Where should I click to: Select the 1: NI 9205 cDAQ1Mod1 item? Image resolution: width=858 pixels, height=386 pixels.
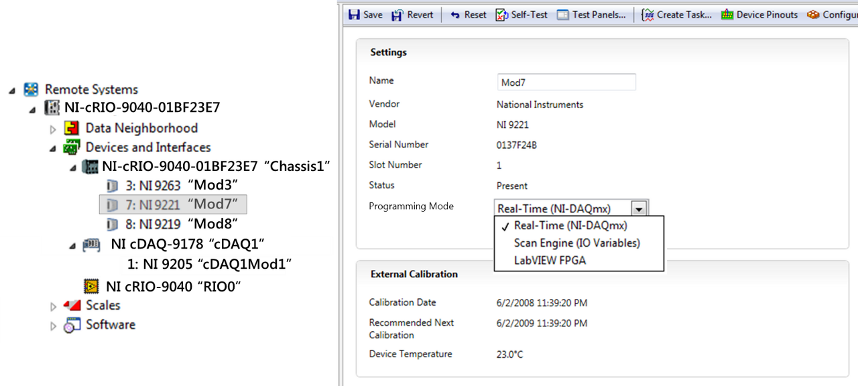pyautogui.click(x=209, y=264)
